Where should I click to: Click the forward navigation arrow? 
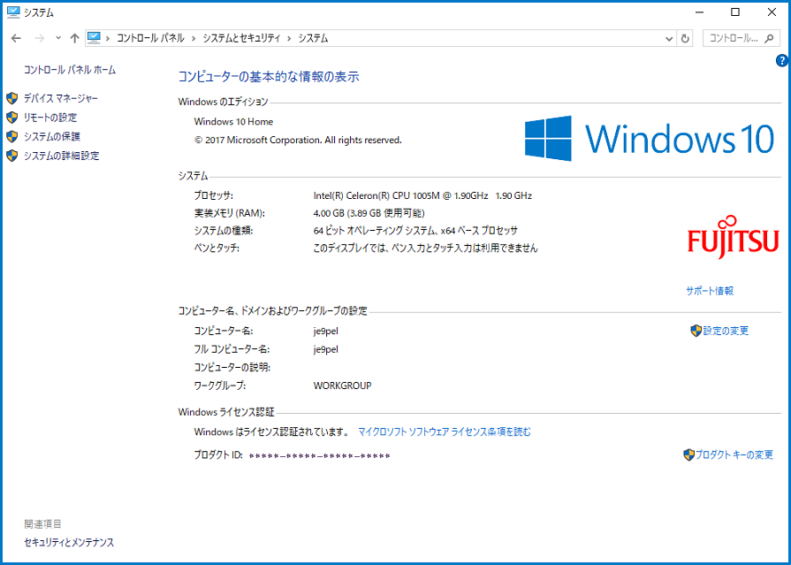pyautogui.click(x=41, y=38)
